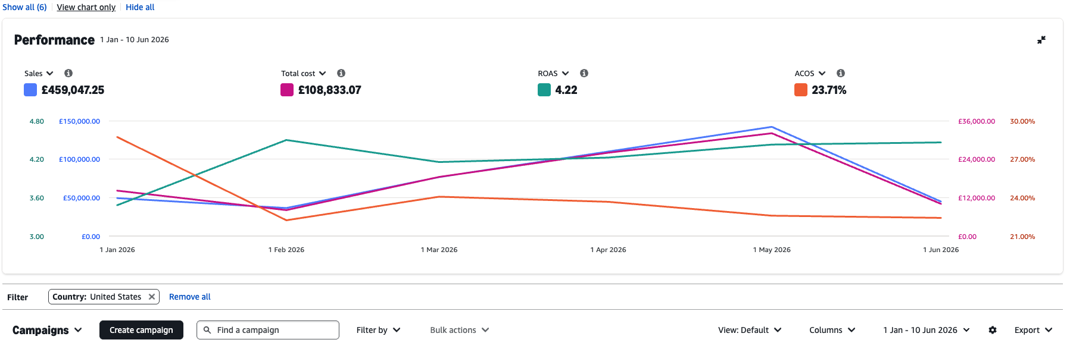Click the Create campaign button
1076x349 pixels.
141,330
